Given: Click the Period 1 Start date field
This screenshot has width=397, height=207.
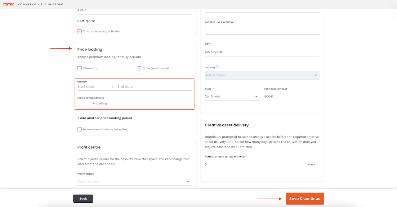Looking at the screenshot, I should pyautogui.click(x=91, y=87).
